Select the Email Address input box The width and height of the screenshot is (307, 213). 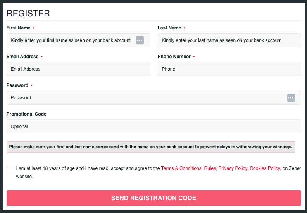[x=78, y=69]
